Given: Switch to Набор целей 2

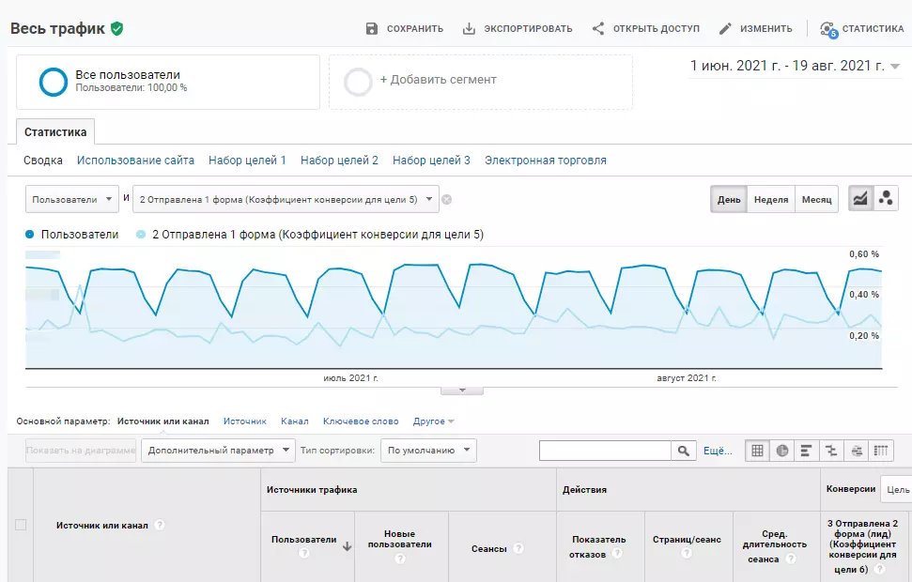Looking at the screenshot, I should click(x=339, y=161).
